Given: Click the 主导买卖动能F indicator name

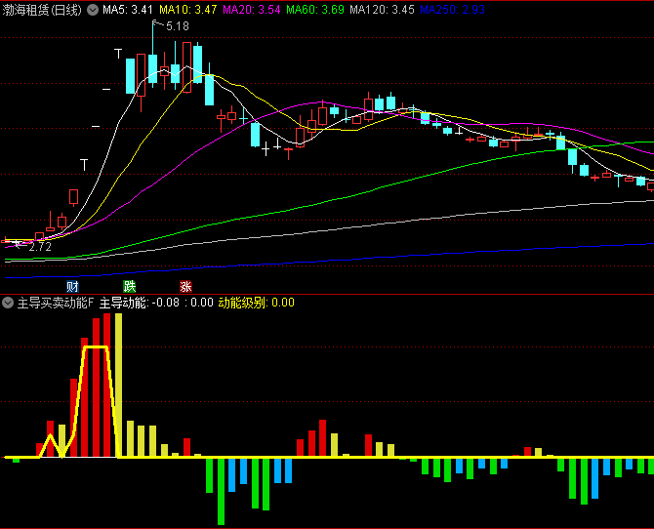Looking at the screenshot, I should pos(55,303).
